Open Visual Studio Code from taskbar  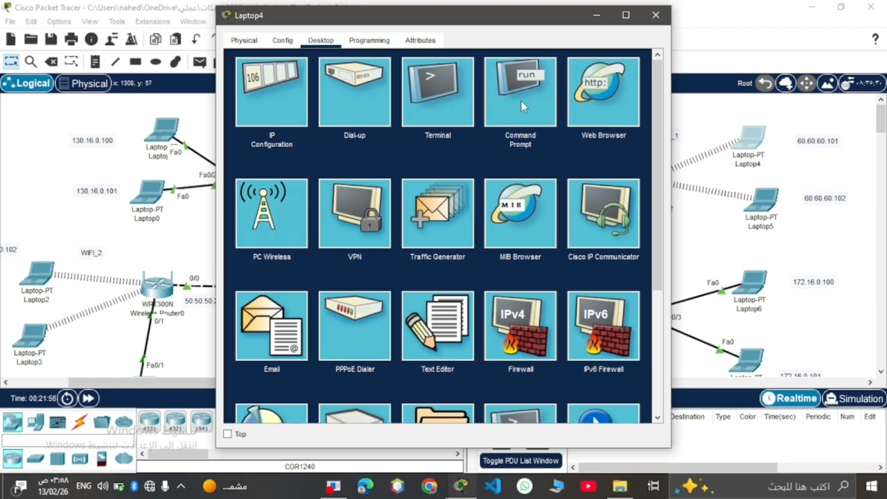point(493,486)
